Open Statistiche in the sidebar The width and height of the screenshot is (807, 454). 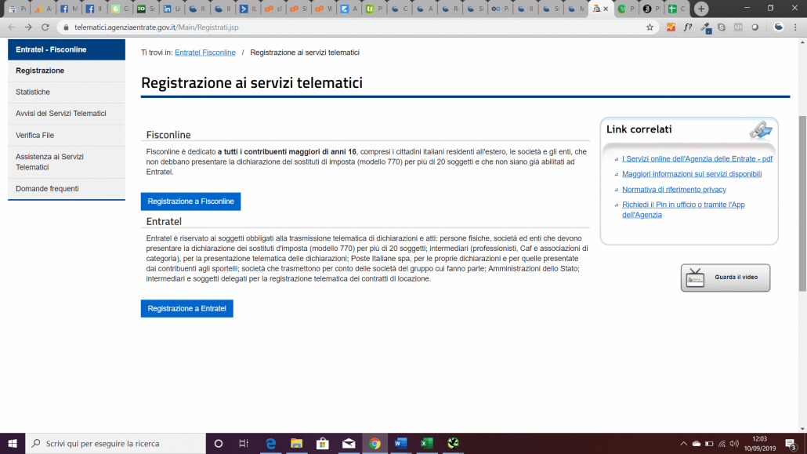67,93
